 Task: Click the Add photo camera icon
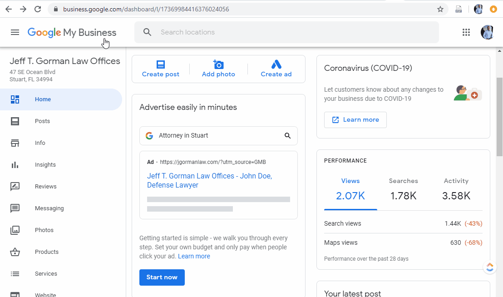tap(218, 64)
